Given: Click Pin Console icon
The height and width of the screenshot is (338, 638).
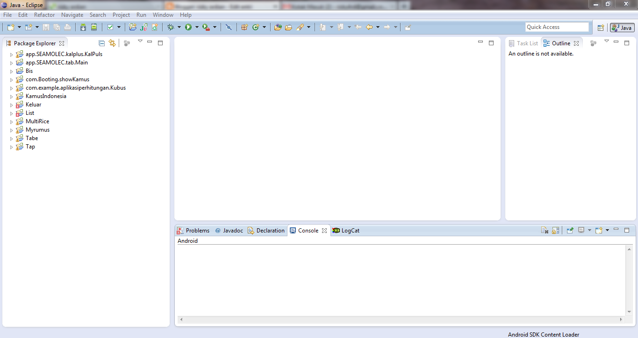Looking at the screenshot, I should [570, 230].
